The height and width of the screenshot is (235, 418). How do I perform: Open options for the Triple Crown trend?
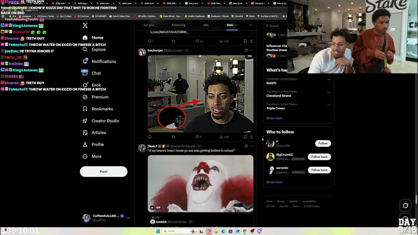click(329, 105)
